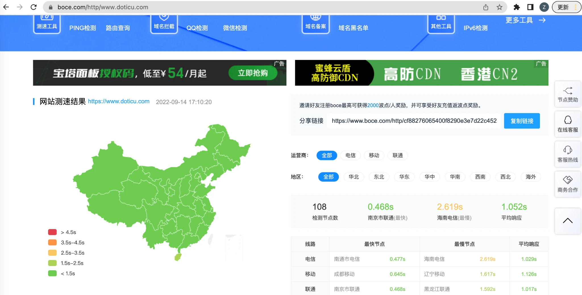
Task: Select 电信 carrier filter
Action: coord(350,155)
